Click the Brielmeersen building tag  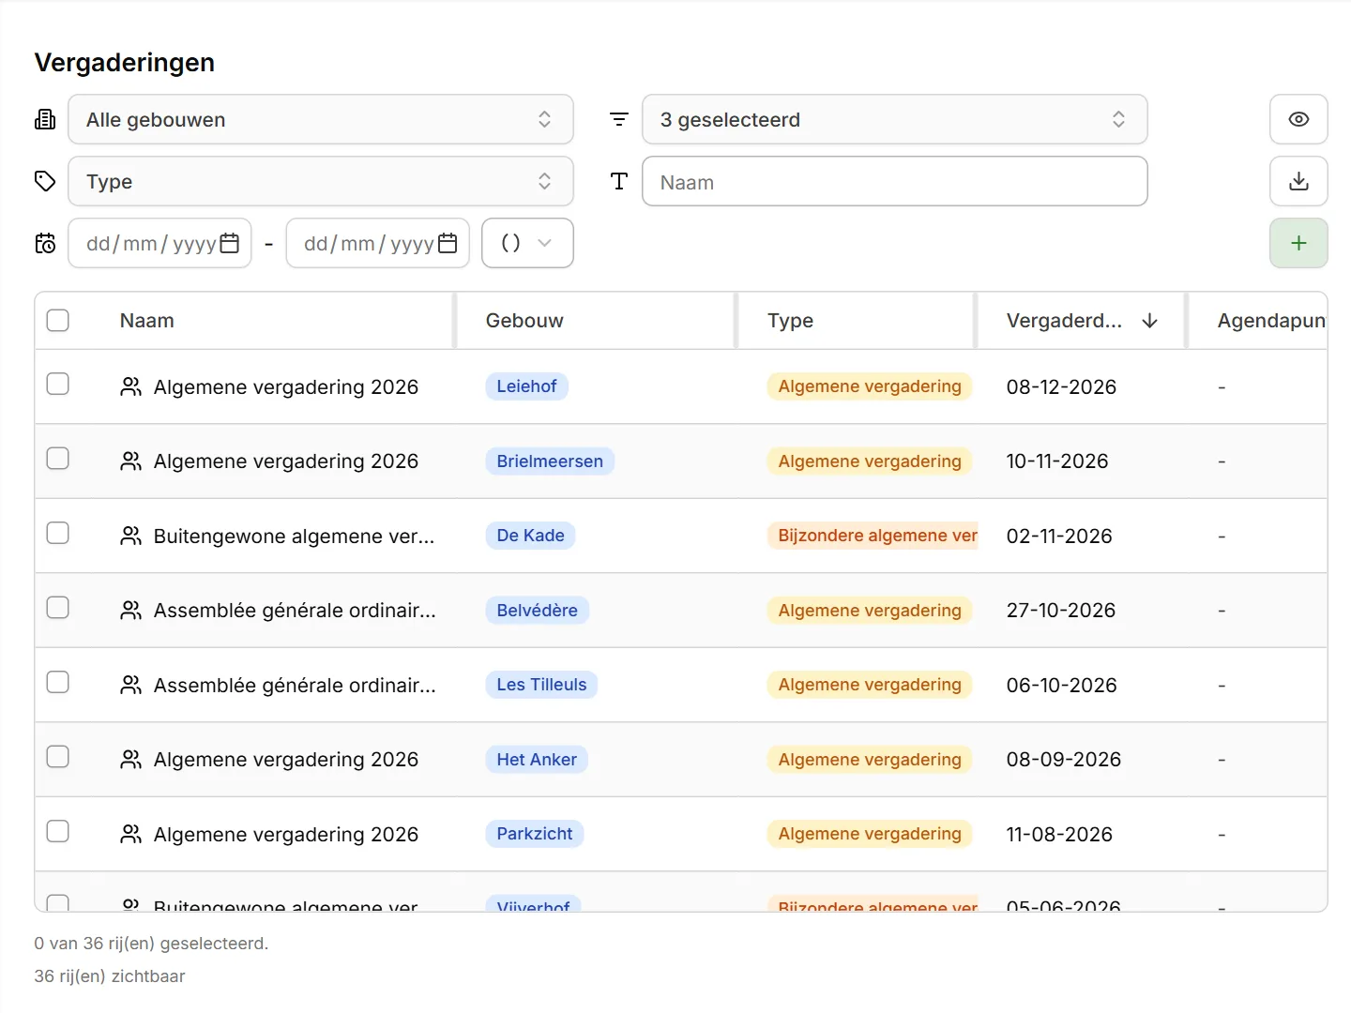coord(550,461)
